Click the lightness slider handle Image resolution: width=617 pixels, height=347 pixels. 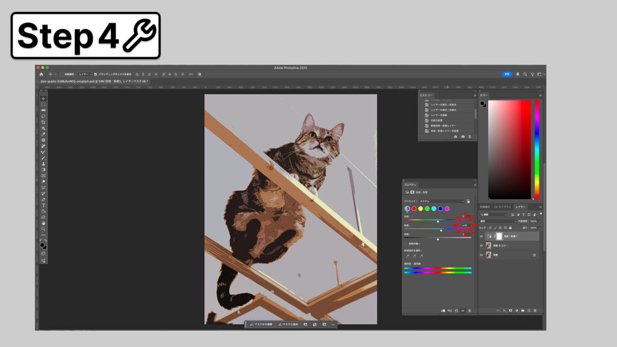438,239
